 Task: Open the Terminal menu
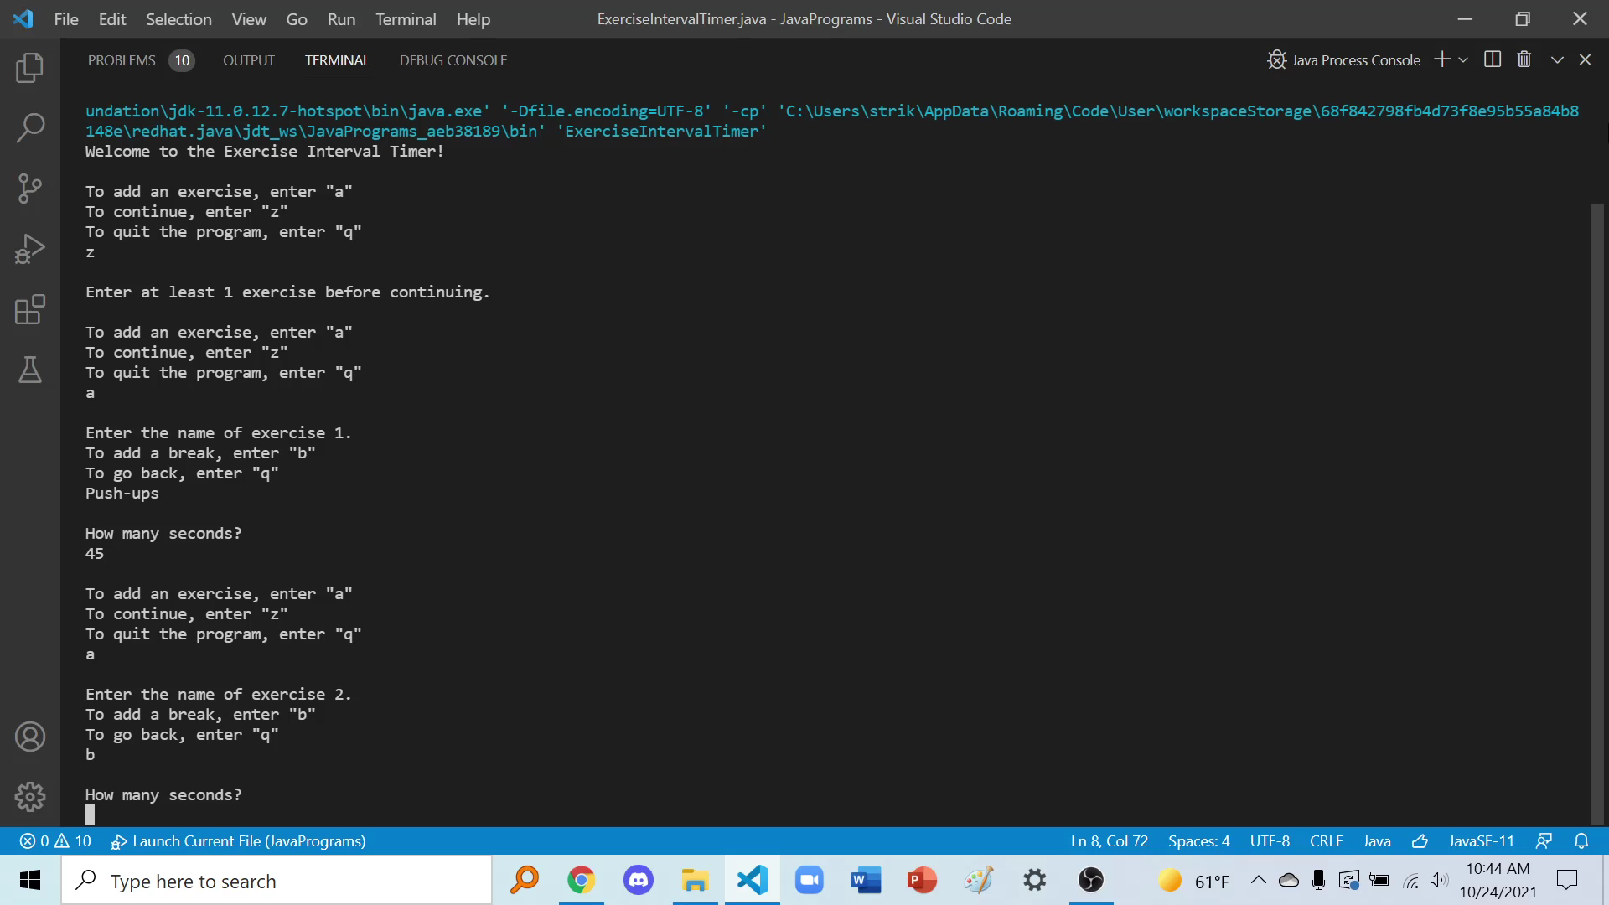(x=406, y=18)
